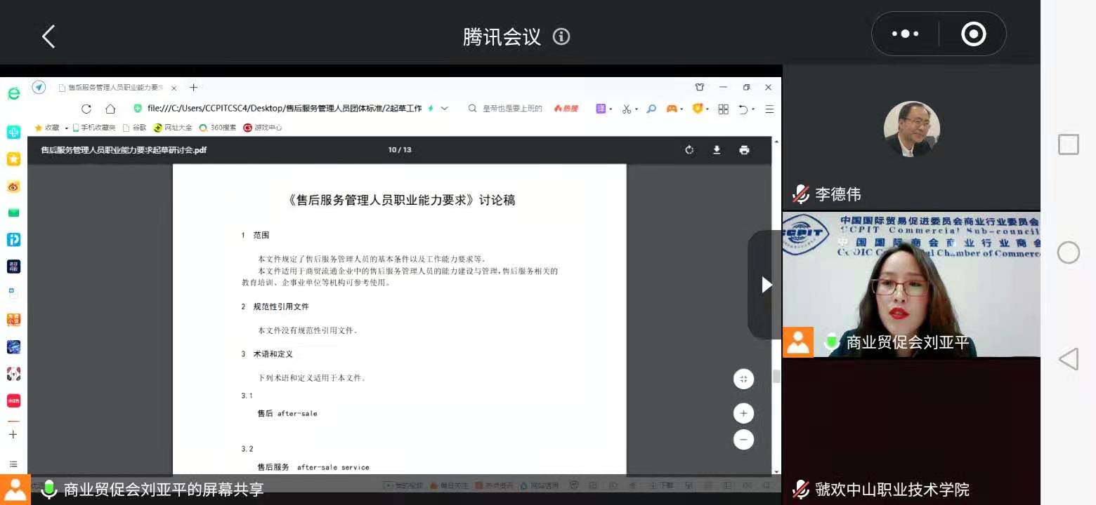Close the 售后服务管理人员 browser tab
This screenshot has height=505, width=1096.
pyautogui.click(x=174, y=88)
